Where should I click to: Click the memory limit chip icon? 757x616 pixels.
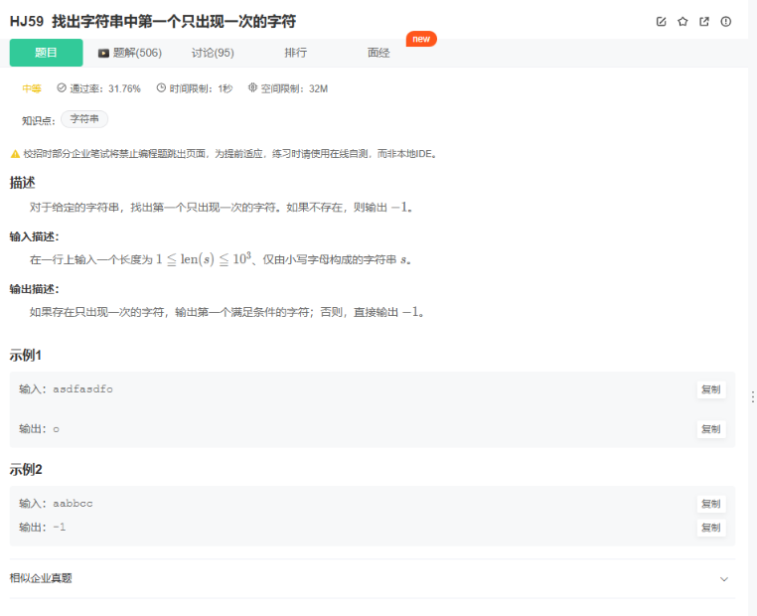pos(252,87)
